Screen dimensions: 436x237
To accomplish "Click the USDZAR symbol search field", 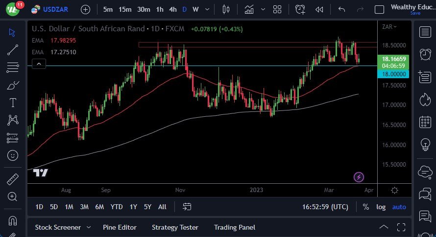I will [56, 9].
